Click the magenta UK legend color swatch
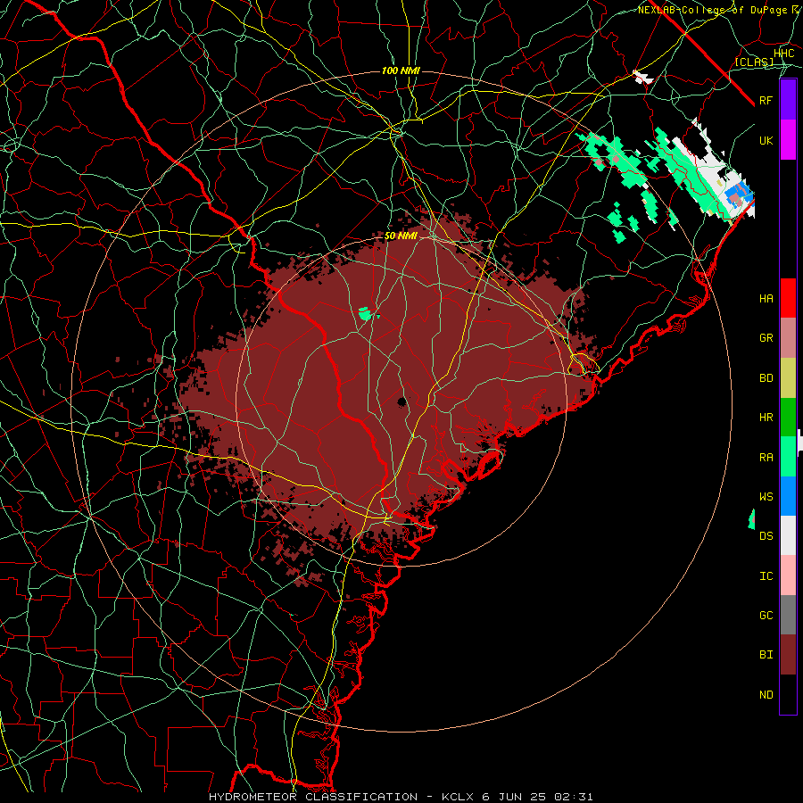Screen dimensions: 803x803 pyautogui.click(x=788, y=140)
